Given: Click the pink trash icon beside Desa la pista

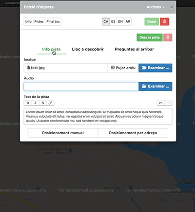Looking at the screenshot, I should coord(168,37).
